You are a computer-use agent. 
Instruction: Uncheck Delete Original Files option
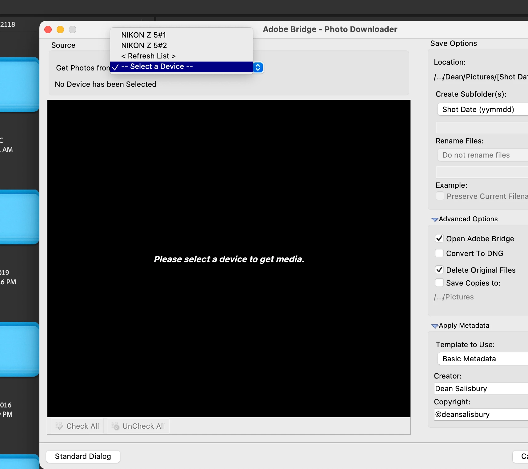(439, 270)
